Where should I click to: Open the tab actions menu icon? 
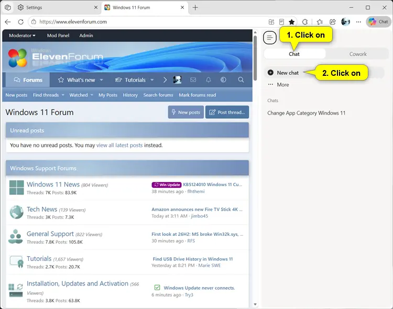pos(8,7)
